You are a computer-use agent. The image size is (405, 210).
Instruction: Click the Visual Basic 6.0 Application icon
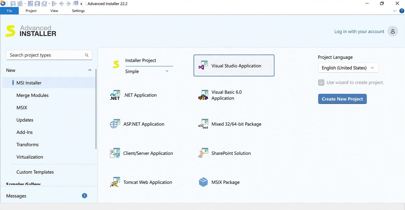point(203,95)
